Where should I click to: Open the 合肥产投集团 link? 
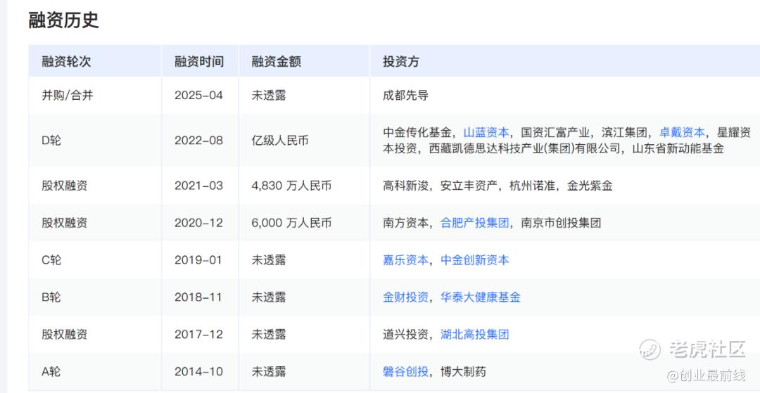474,223
